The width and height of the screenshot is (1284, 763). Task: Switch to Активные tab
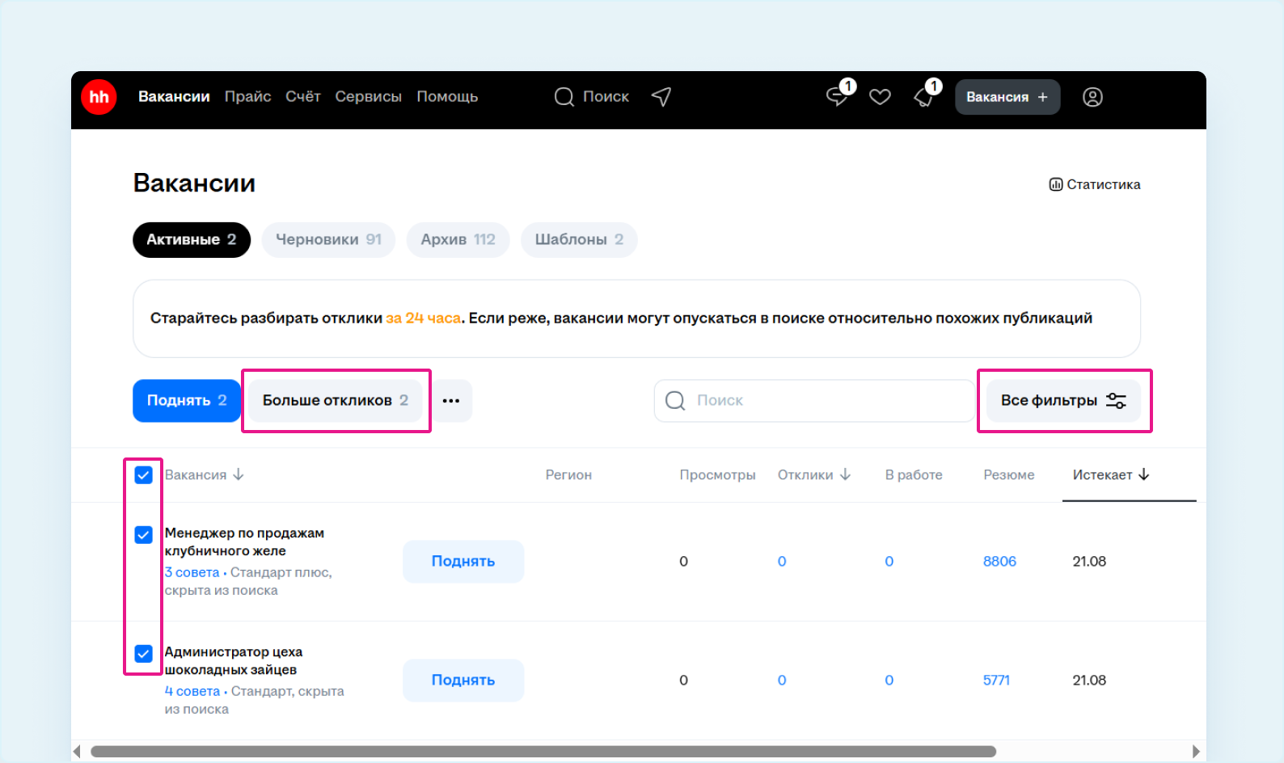(x=192, y=240)
